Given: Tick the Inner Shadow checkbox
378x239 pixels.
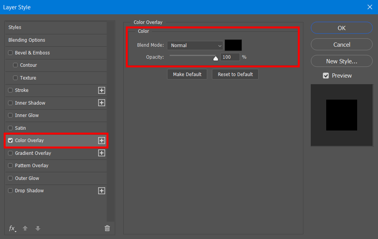Looking at the screenshot, I should [10, 103].
